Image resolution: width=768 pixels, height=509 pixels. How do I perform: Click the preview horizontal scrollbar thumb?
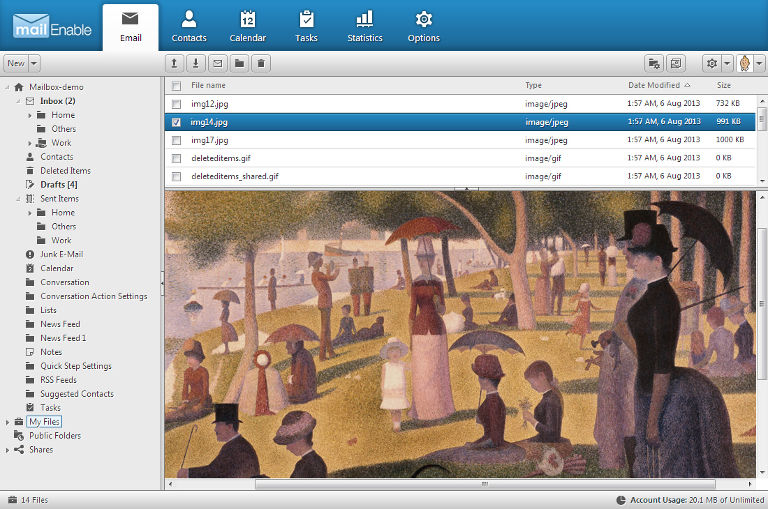485,484
